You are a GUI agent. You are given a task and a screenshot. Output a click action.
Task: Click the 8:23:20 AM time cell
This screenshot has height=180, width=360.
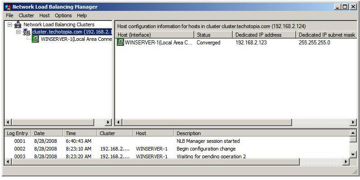[x=78, y=156]
